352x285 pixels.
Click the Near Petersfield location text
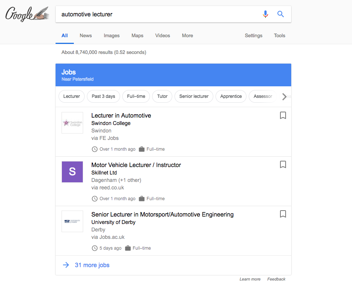click(78, 79)
